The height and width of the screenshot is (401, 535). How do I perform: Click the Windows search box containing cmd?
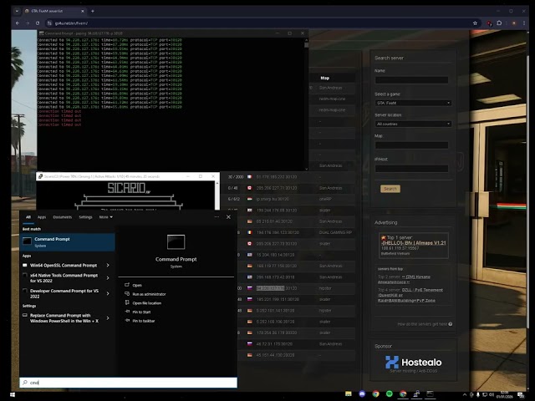click(x=128, y=383)
